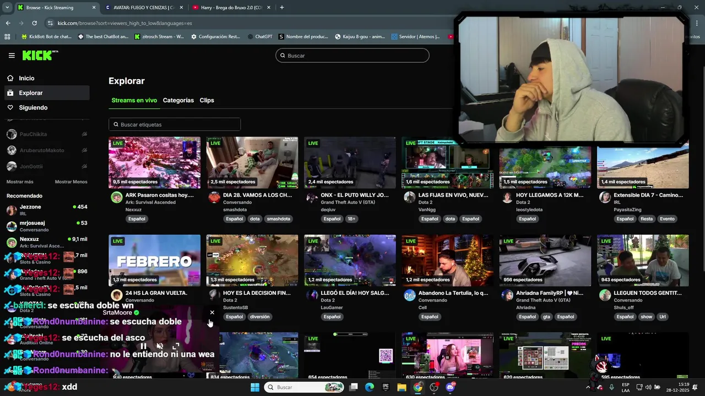Image resolution: width=705 pixels, height=396 pixels.
Task: Open the Windows Start menu
Action: tap(254, 387)
